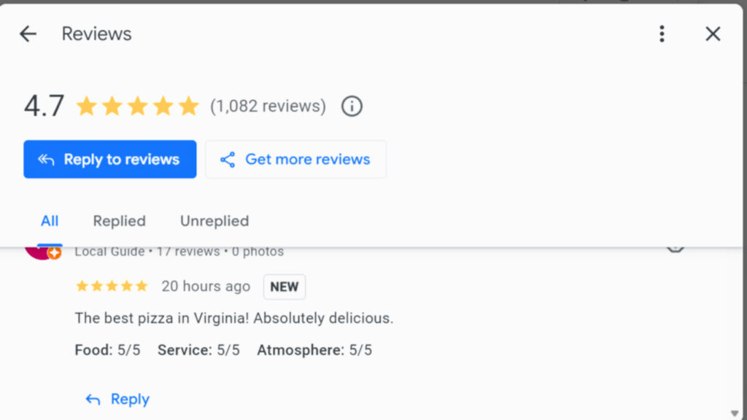Go back using the back arrow

(28, 34)
